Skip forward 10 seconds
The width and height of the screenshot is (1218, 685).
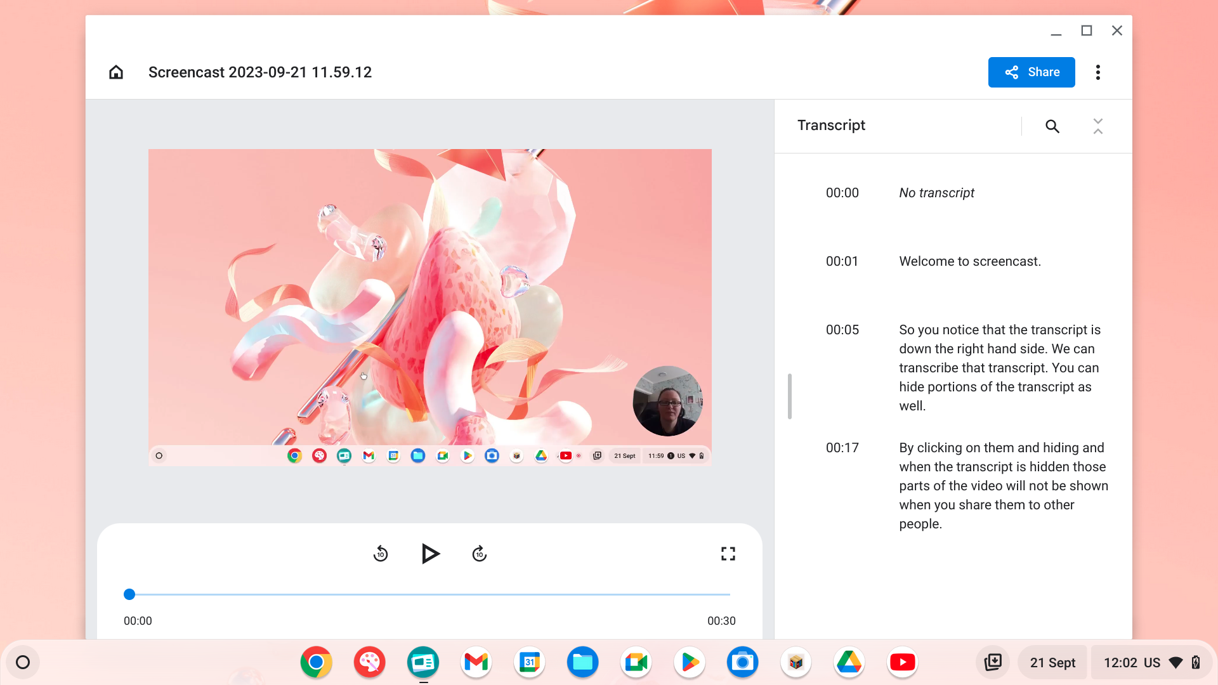(479, 553)
